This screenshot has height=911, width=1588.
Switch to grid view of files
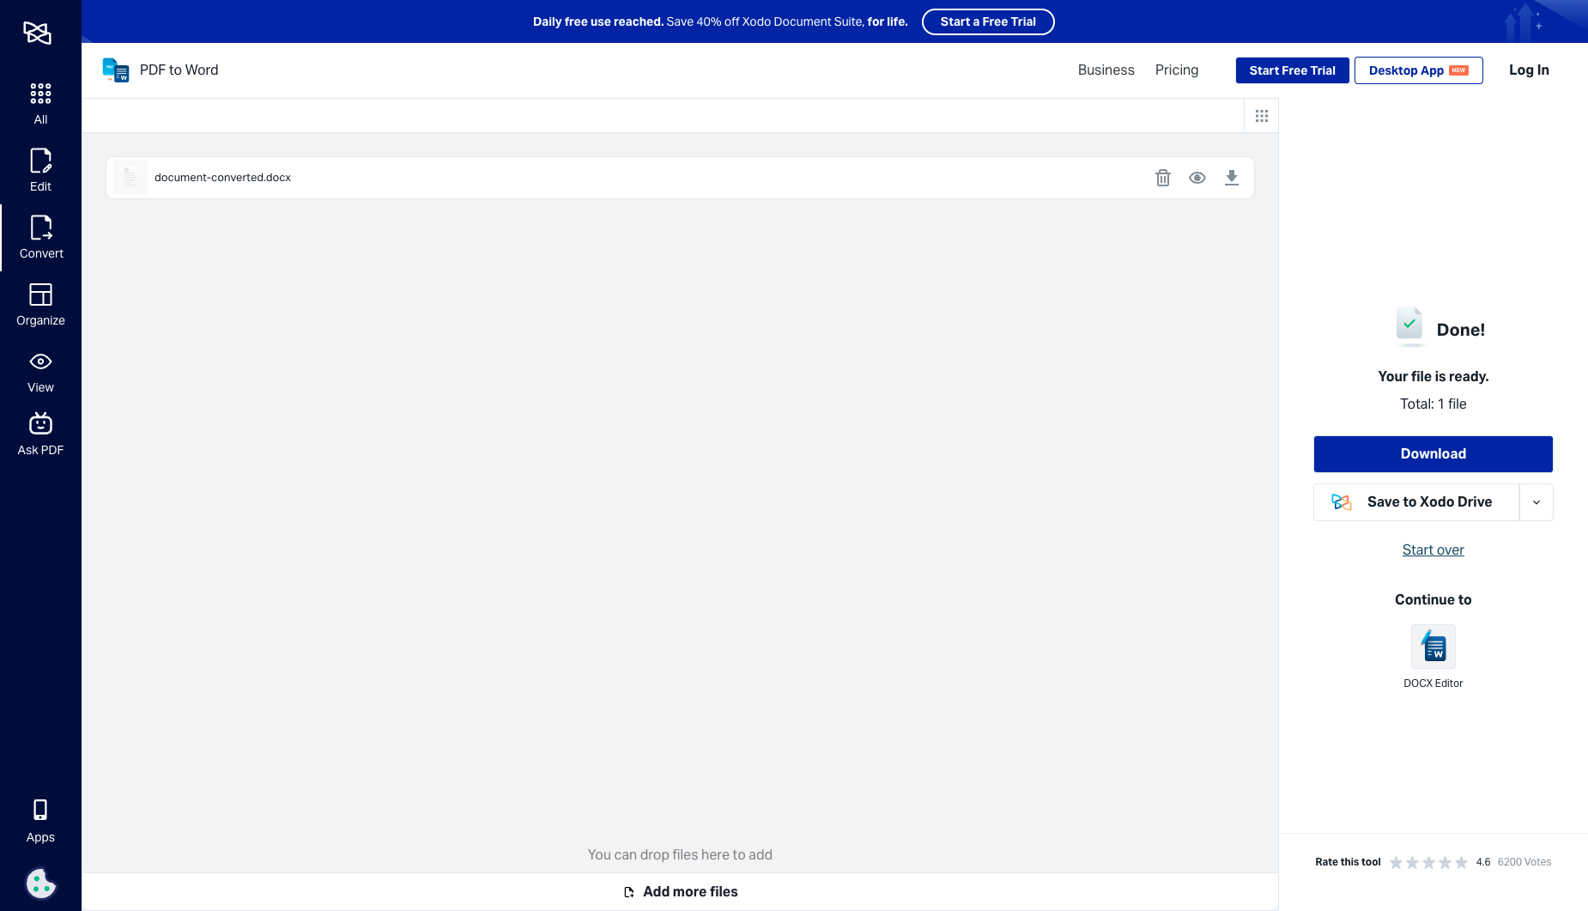pos(1262,116)
